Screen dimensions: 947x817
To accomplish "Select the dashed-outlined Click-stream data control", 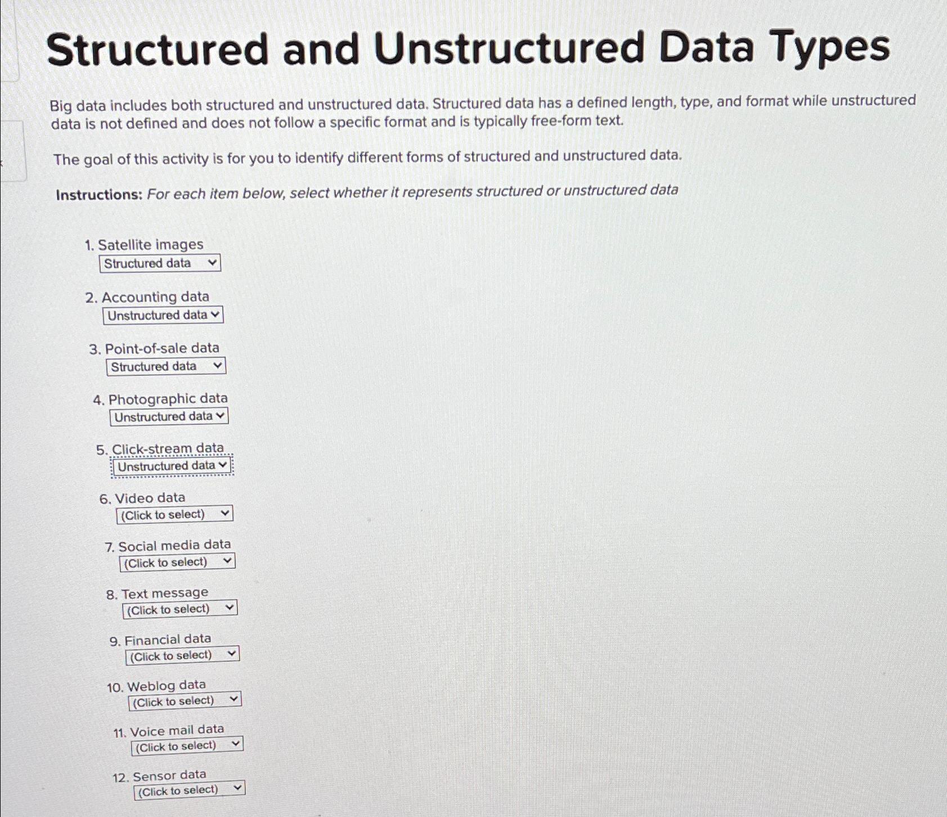I will click(x=171, y=465).
